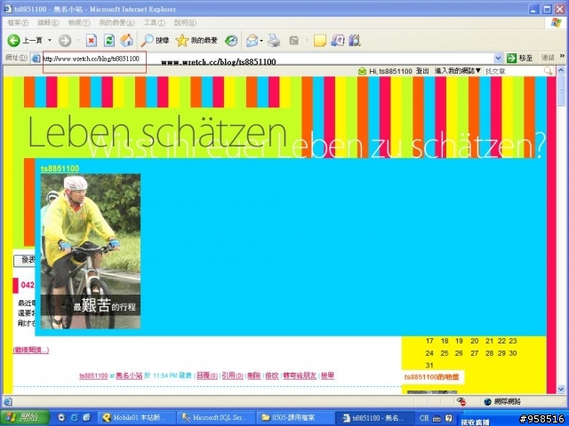The width and height of the screenshot is (569, 426).
Task: Click the 找文章 search input field
Action: click(514, 71)
